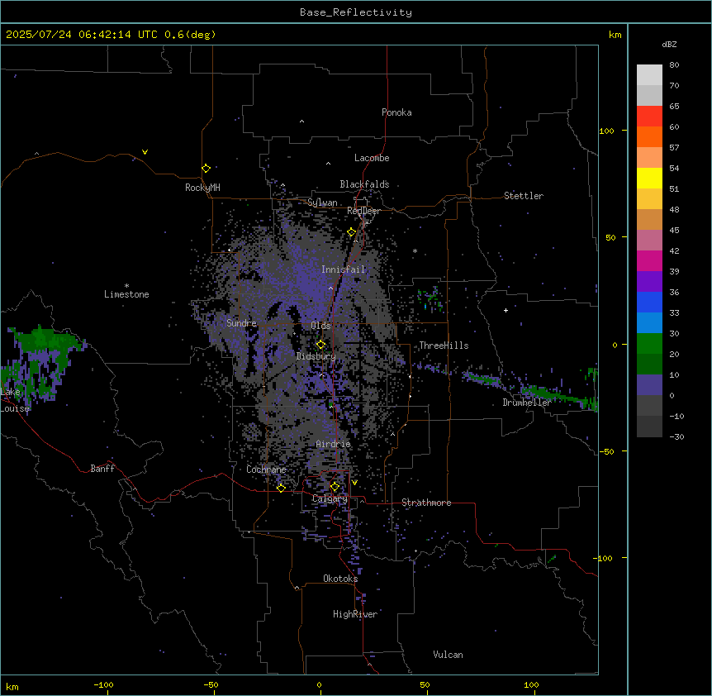Click the Stettler label

click(524, 196)
